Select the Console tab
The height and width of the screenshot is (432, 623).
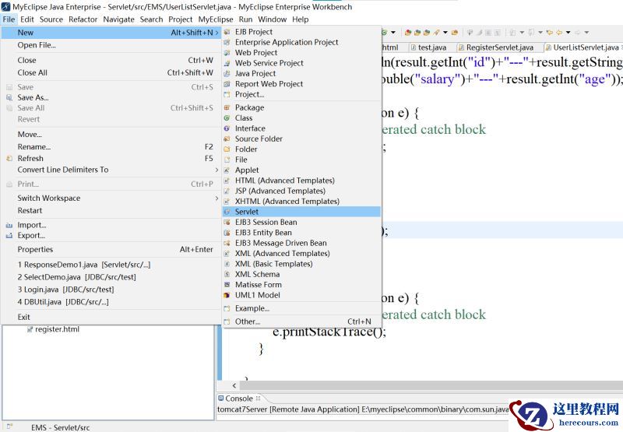point(239,399)
